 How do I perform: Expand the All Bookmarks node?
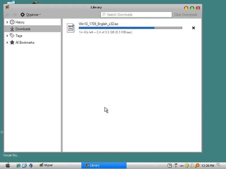[7, 43]
